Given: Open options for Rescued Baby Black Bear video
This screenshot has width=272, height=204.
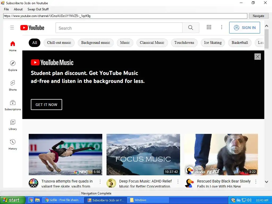Looking at the screenshot, I should pyautogui.click(x=256, y=182).
